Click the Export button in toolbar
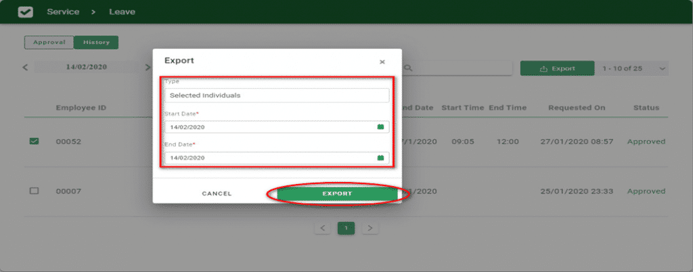 pos(557,68)
